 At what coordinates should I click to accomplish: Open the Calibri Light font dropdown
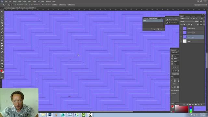(175, 53)
